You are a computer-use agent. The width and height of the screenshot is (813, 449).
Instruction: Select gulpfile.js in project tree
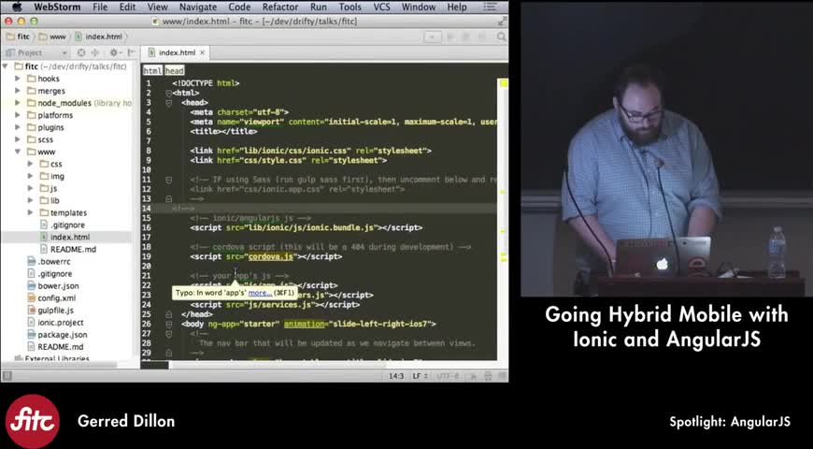point(55,311)
